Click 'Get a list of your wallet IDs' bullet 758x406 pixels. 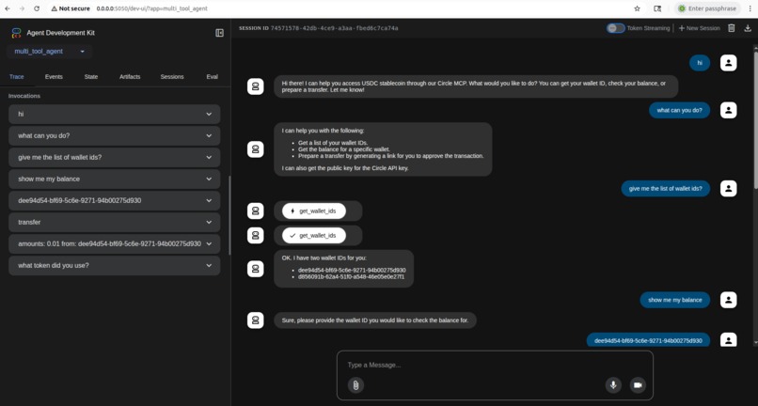pyautogui.click(x=333, y=143)
